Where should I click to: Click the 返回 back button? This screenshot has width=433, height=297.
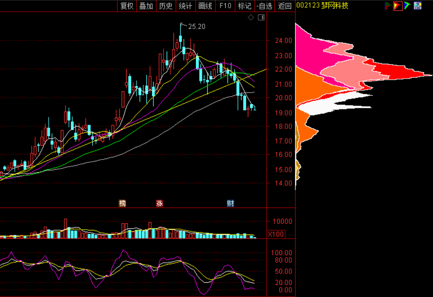285,6
